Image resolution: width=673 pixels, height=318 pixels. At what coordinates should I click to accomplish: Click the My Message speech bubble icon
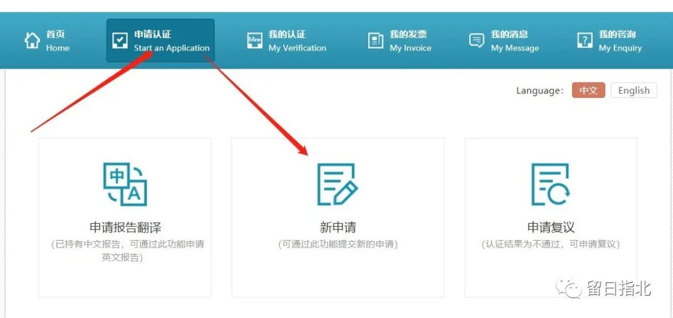click(477, 41)
